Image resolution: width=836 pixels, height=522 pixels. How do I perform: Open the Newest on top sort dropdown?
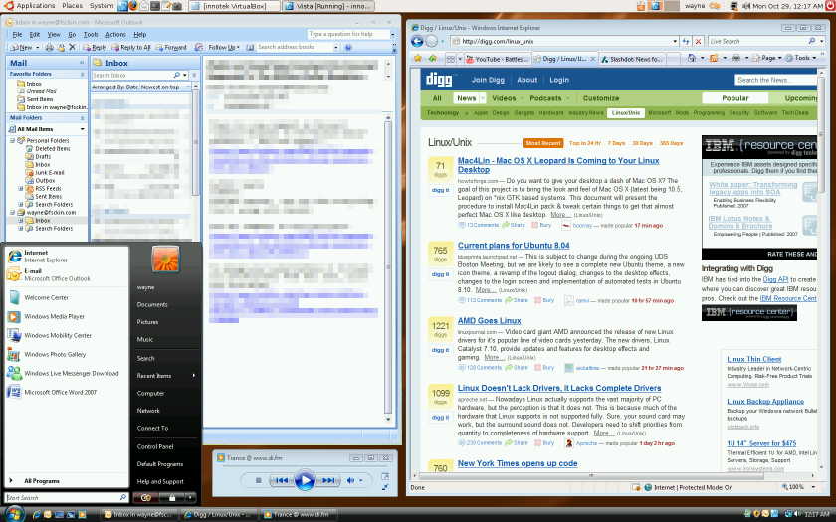[188, 87]
